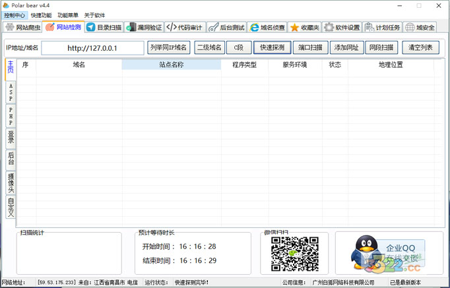Click the 16 : 16 : 28 start time value
The image size is (450, 288).
(198, 246)
